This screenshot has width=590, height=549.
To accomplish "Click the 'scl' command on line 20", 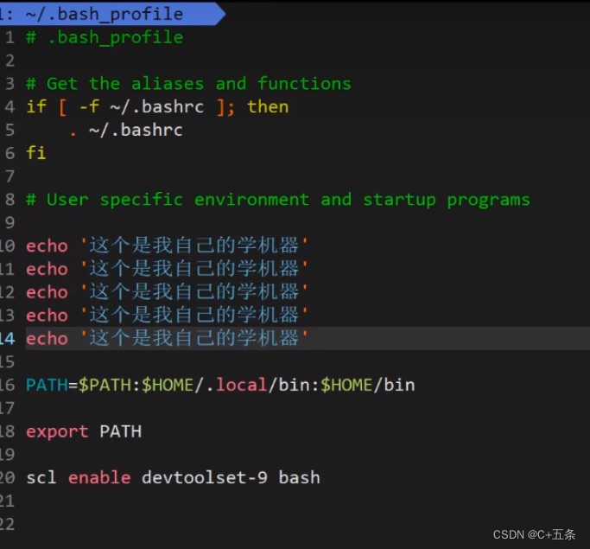I will 41,477.
